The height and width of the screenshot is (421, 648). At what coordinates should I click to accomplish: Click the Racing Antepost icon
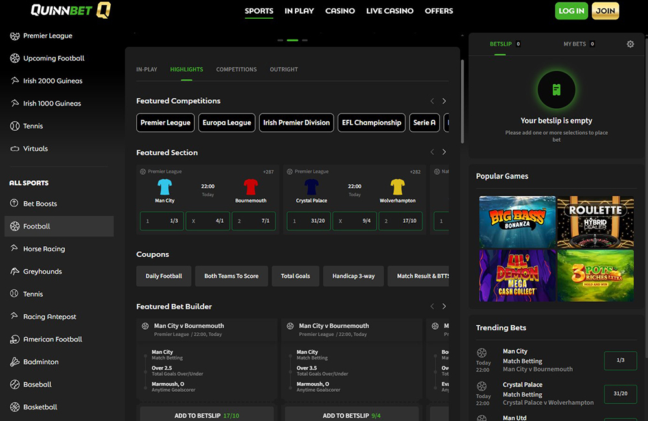[x=14, y=316]
